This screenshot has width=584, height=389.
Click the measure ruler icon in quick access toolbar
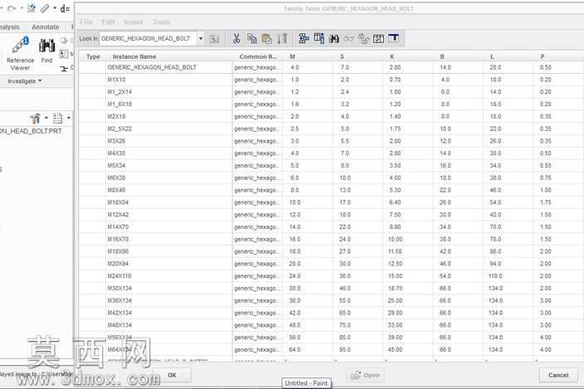(45, 8)
